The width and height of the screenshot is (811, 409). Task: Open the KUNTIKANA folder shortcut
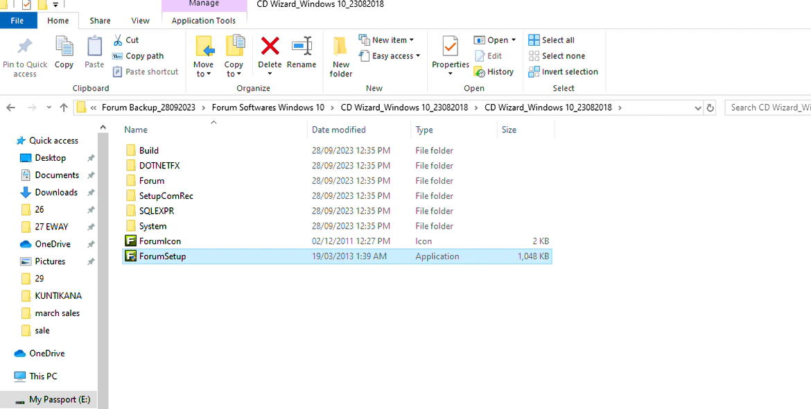(58, 296)
